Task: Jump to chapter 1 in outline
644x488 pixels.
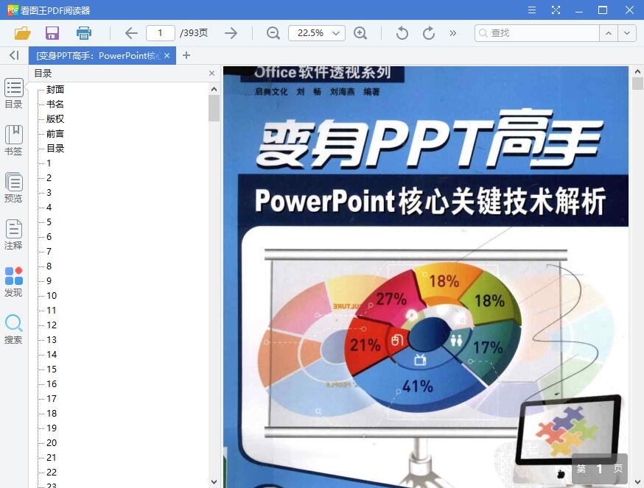Action: point(49,163)
